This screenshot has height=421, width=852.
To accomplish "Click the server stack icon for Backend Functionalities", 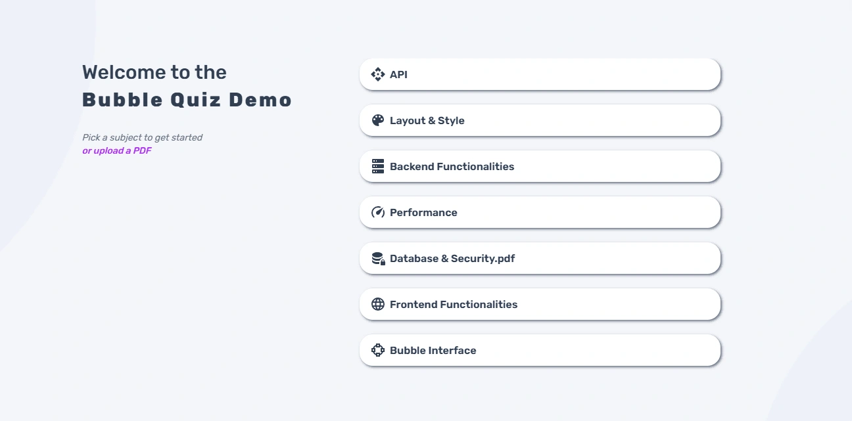I will click(378, 166).
